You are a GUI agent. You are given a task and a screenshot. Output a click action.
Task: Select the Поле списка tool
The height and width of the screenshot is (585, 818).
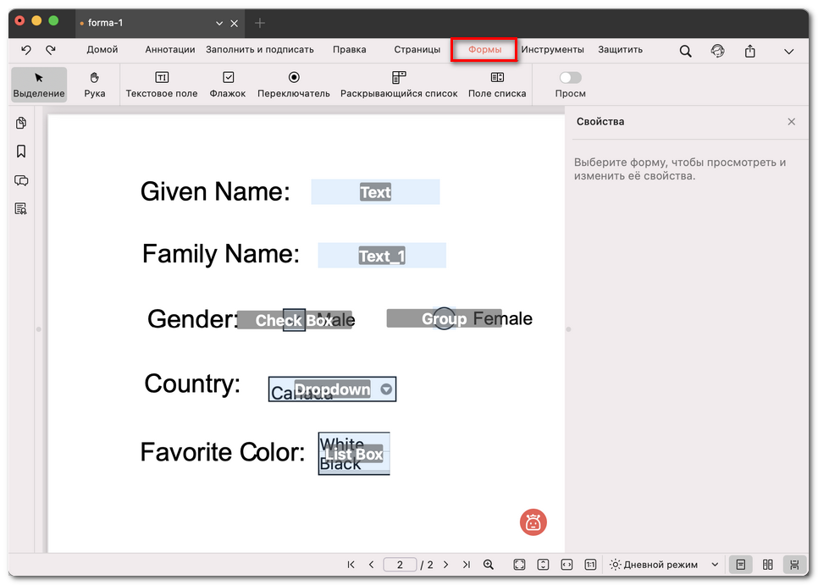tap(497, 85)
